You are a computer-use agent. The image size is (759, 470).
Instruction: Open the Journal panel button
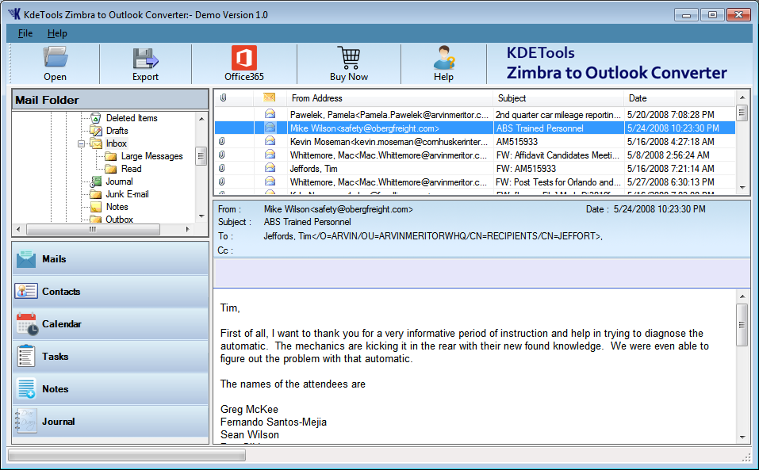110,421
